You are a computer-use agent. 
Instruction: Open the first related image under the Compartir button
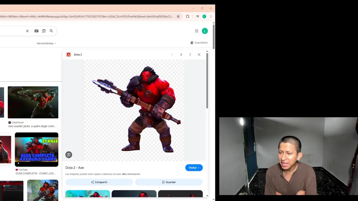88,193
